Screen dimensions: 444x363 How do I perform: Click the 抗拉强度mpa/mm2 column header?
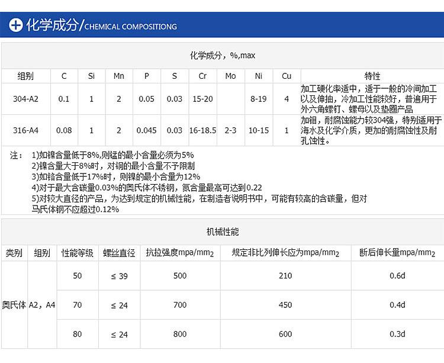(180, 253)
